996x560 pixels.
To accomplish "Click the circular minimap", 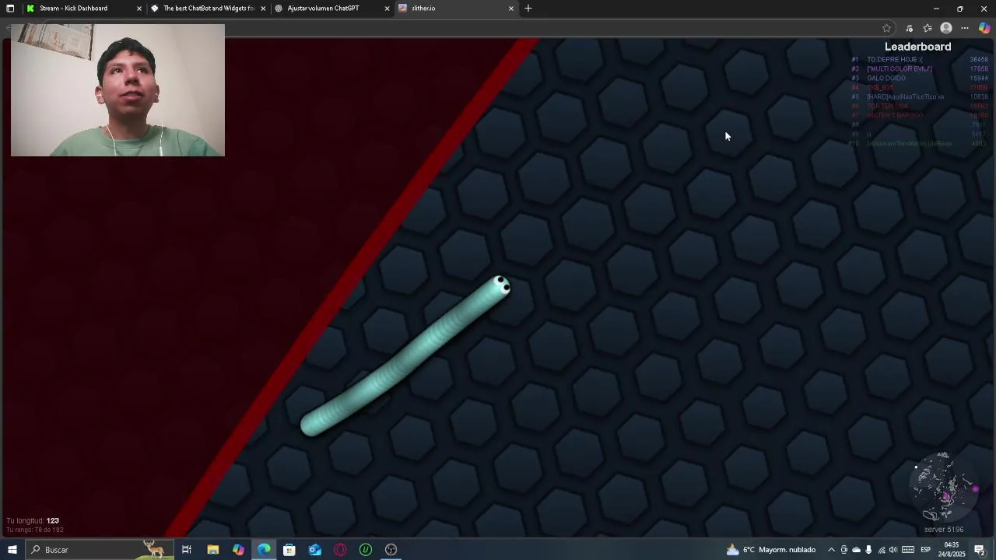I will pyautogui.click(x=944, y=487).
